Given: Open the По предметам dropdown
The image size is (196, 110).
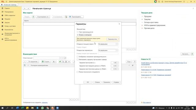Looking at the screenshot, I should [x=33, y=61].
